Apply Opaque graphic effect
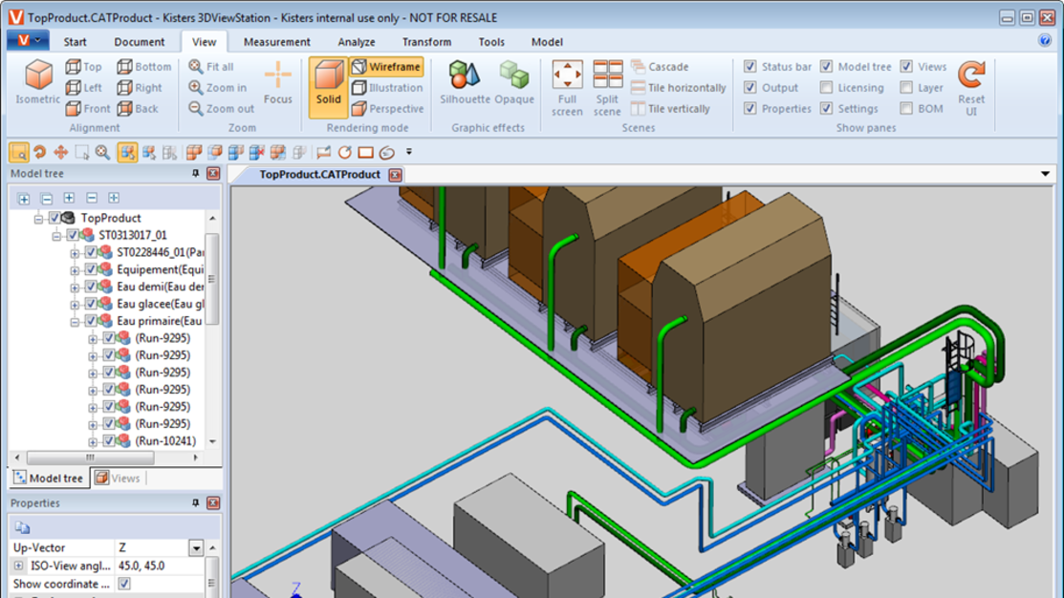This screenshot has width=1064, height=598. click(x=514, y=82)
